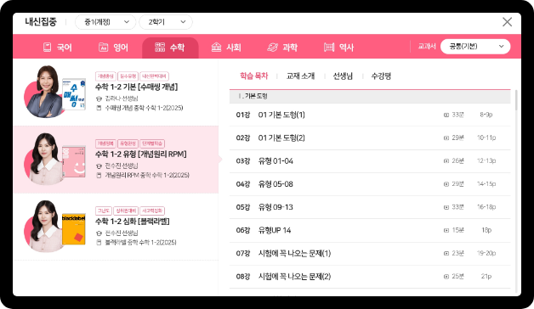
Task: Click teacher icon in 개념원리 RPM course
Action: tap(99, 166)
